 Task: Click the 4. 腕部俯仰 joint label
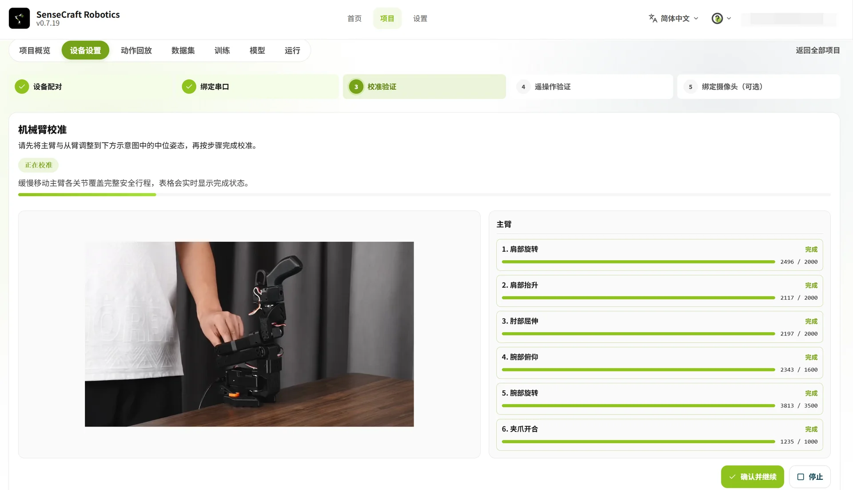(520, 357)
